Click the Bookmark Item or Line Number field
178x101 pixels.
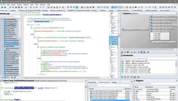click(149, 59)
